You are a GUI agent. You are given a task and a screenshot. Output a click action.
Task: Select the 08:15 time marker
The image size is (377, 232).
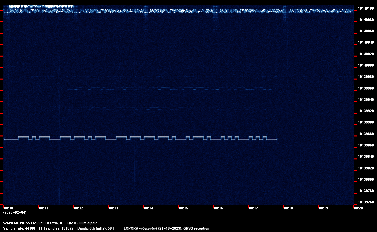183,208
